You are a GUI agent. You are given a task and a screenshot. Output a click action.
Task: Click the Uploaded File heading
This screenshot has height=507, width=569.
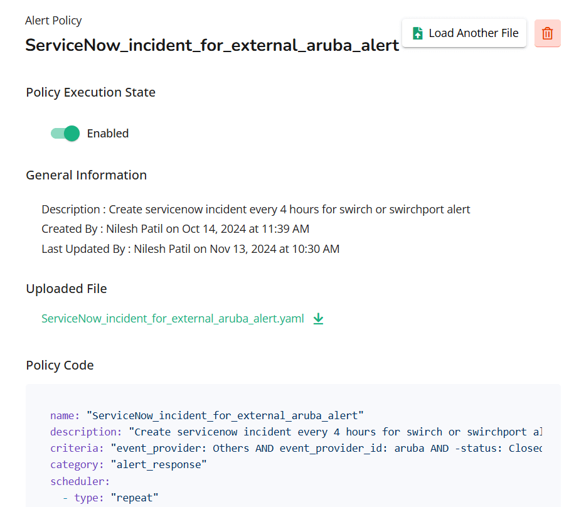tap(66, 289)
